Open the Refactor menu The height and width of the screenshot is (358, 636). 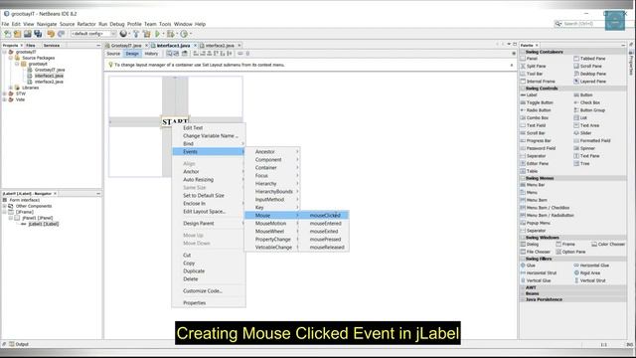coord(86,24)
